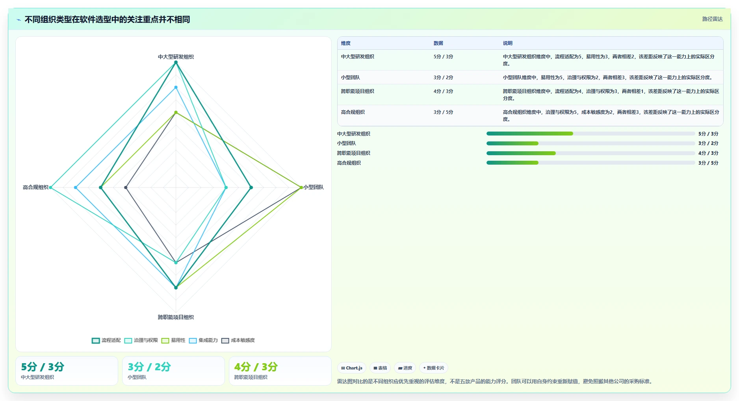Toggle the 成本敏感度 legend entry

pyautogui.click(x=238, y=340)
